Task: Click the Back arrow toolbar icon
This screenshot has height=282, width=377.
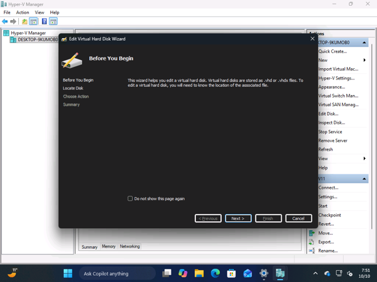Action: (5, 21)
